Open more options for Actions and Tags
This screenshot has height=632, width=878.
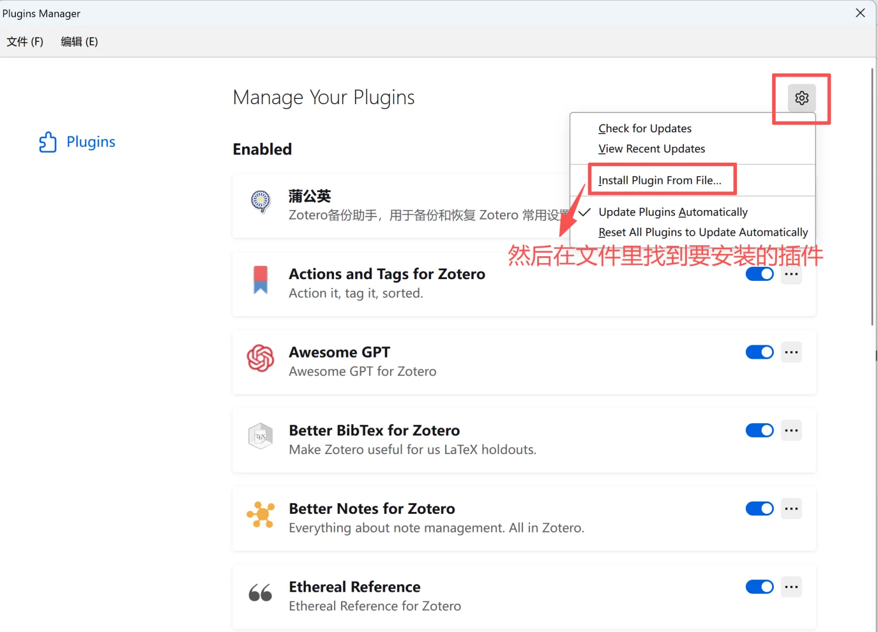[791, 274]
